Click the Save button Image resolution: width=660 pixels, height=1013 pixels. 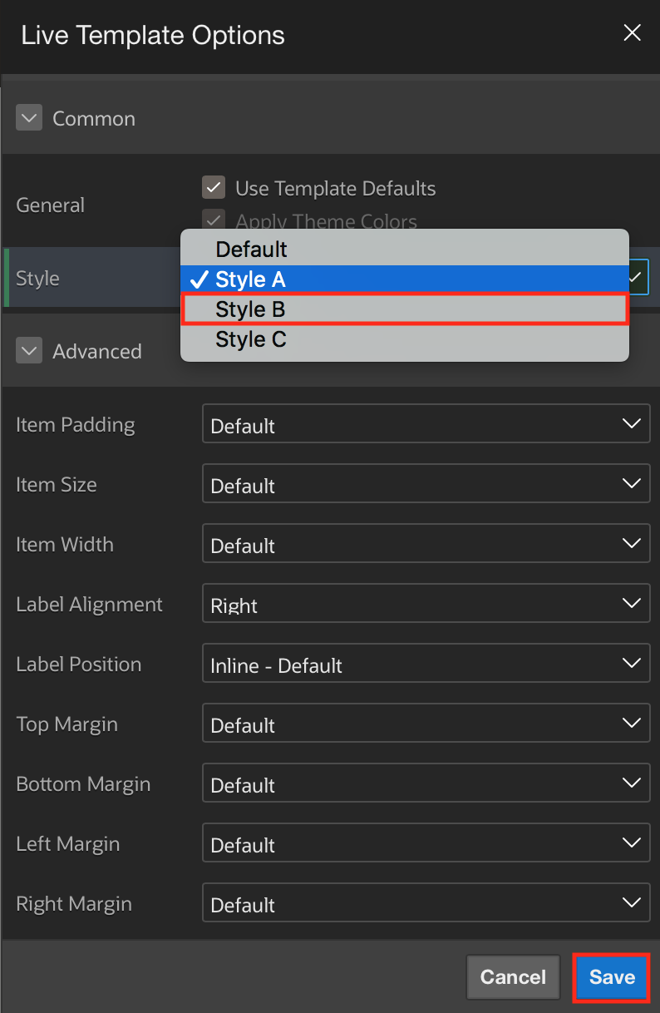tap(612, 977)
